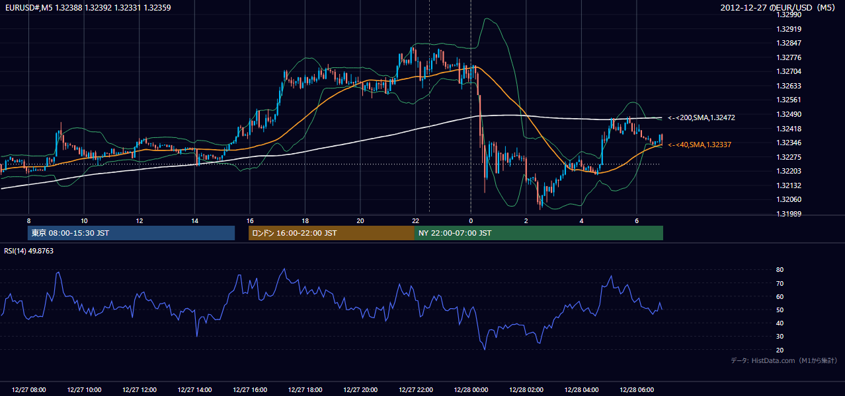Click price axis label 1.32704
The image size is (845, 396).
(789, 71)
